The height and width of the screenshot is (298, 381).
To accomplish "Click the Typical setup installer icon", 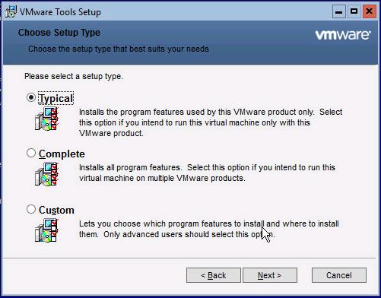I will pos(46,119).
